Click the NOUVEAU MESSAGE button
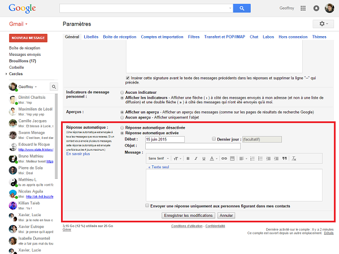 coord(28,38)
